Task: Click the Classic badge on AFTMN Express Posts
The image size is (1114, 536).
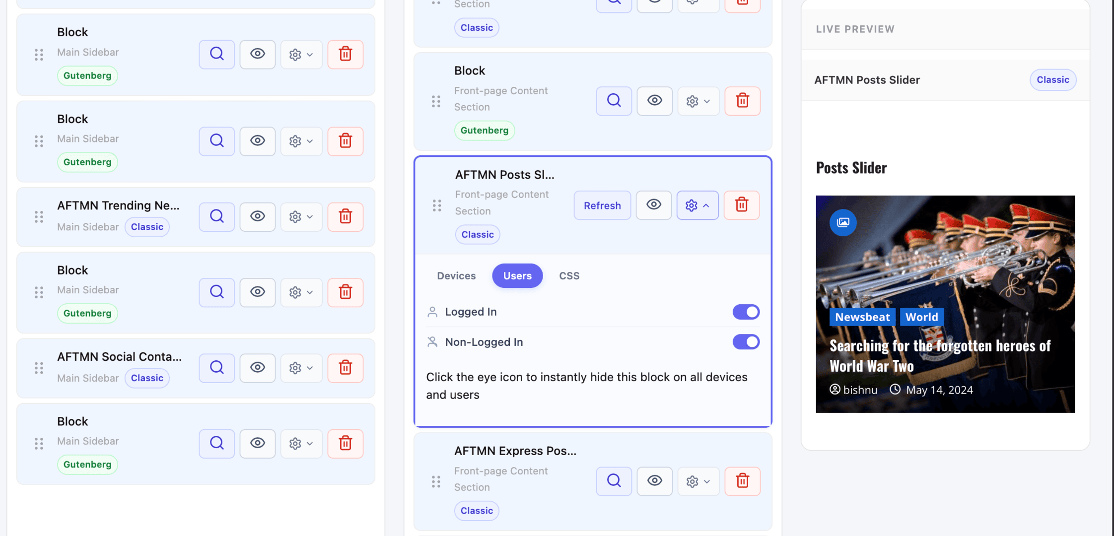Action: [477, 511]
